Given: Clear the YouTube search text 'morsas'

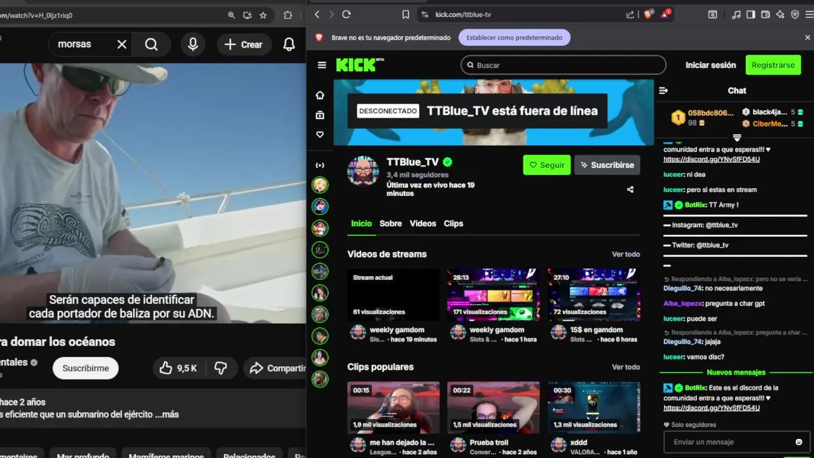Looking at the screenshot, I should 122,44.
